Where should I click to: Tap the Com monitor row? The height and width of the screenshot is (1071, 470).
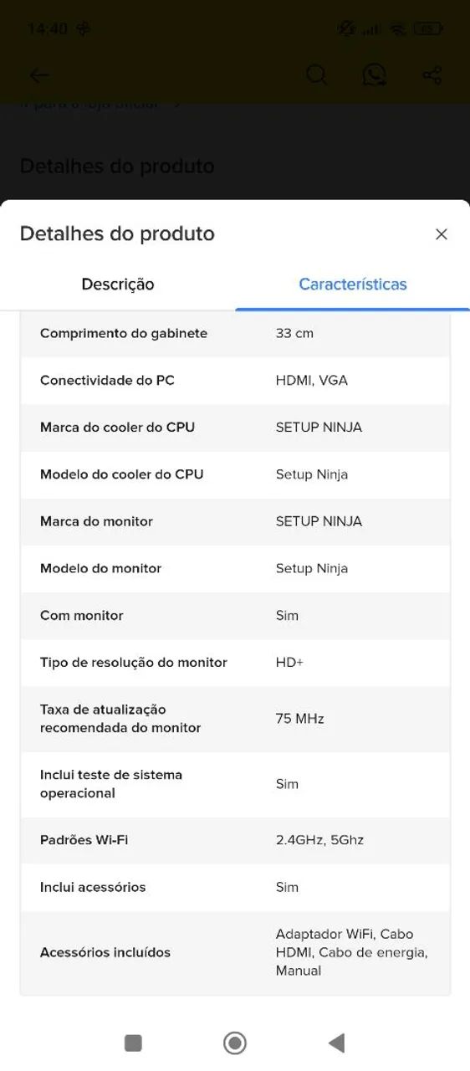tap(235, 616)
